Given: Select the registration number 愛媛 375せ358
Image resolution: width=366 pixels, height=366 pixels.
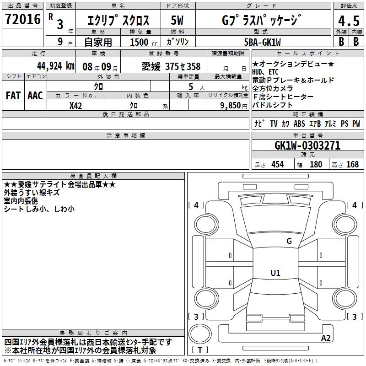Looking at the screenshot, I should tap(171, 66).
